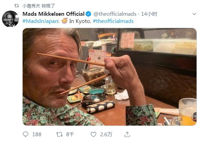Click the 2.6万 likes count
The image size is (201, 141).
(x=106, y=134)
